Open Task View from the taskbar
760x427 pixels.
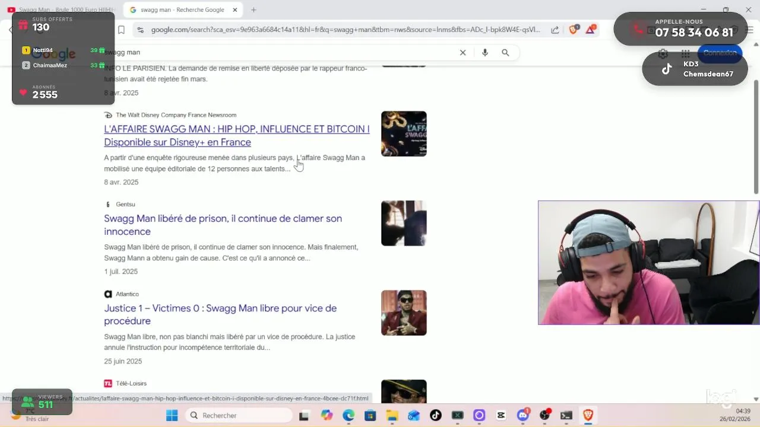coord(303,415)
